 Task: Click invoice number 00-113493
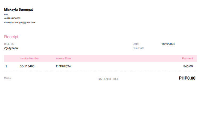27,66
